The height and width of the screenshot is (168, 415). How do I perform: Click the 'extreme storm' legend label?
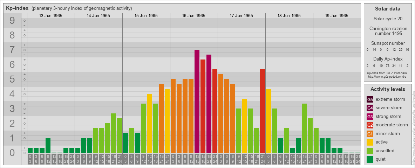pos(390,99)
